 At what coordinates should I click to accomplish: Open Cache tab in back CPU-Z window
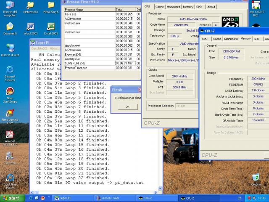(160, 7)
